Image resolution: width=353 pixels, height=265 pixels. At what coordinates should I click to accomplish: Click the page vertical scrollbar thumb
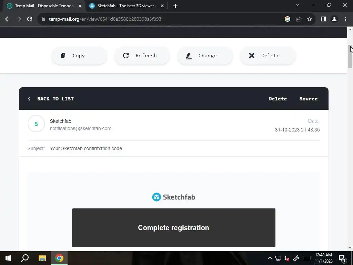coord(350,56)
